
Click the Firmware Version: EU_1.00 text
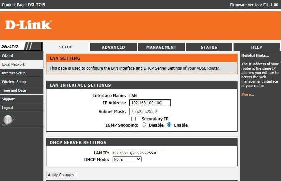click(254, 5)
